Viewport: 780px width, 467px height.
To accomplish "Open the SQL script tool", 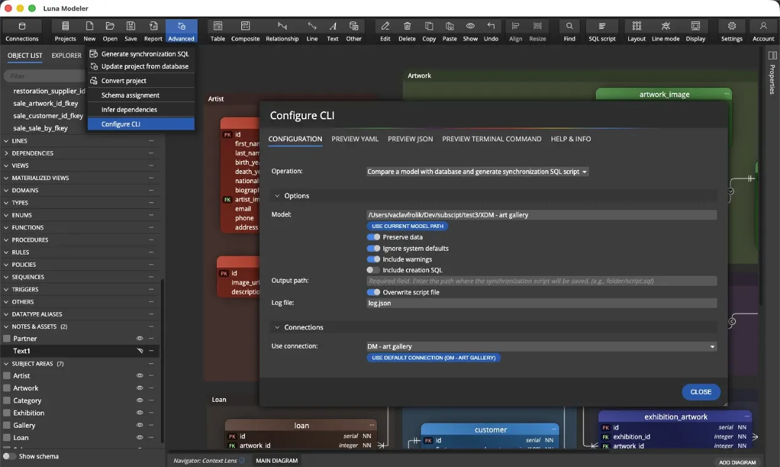I will pos(602,31).
